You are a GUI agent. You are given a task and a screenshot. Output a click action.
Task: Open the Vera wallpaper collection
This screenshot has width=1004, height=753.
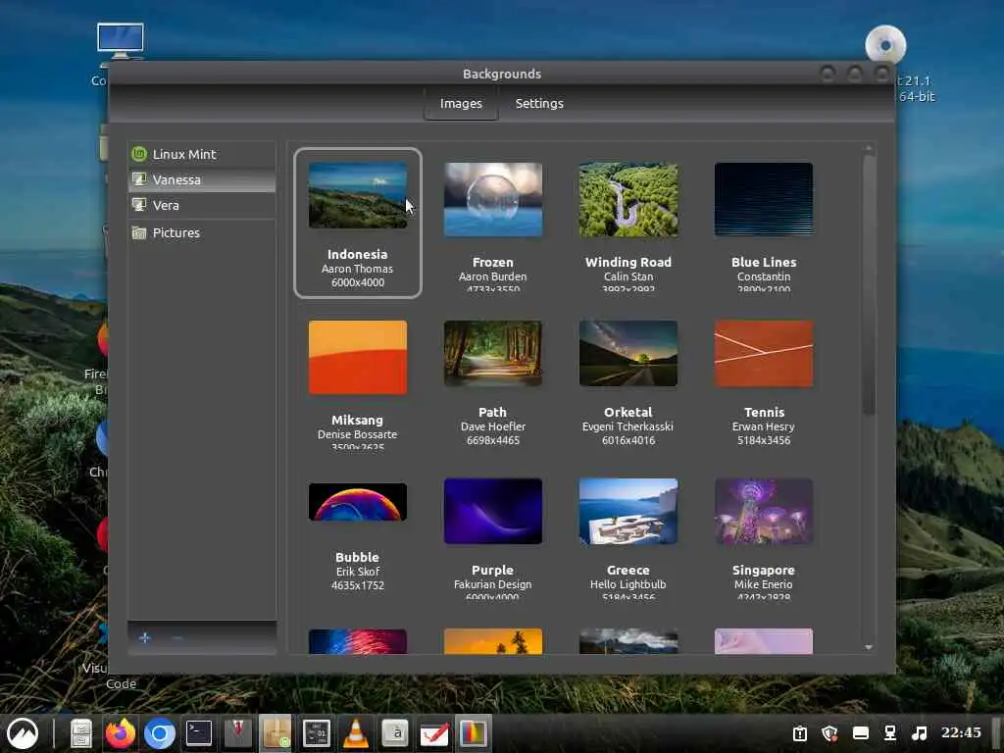coord(202,206)
